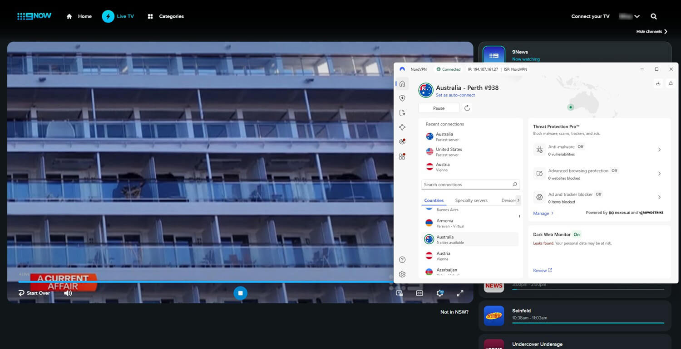Click the help question mark in NordVPN

pyautogui.click(x=402, y=259)
